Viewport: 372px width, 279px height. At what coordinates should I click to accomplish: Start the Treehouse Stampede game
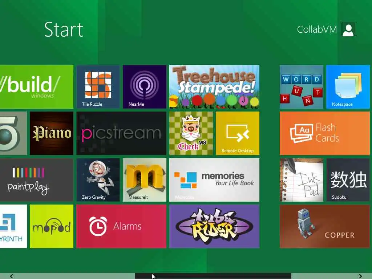[x=214, y=87]
